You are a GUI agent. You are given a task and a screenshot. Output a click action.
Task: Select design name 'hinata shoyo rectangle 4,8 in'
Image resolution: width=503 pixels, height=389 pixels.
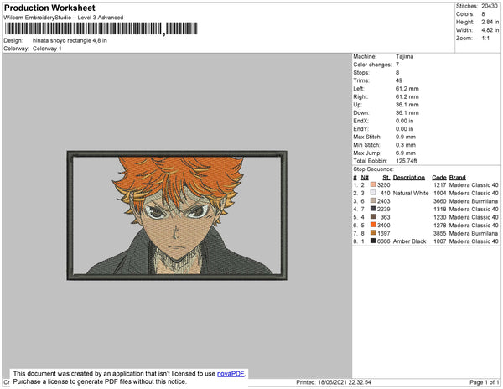(x=70, y=41)
